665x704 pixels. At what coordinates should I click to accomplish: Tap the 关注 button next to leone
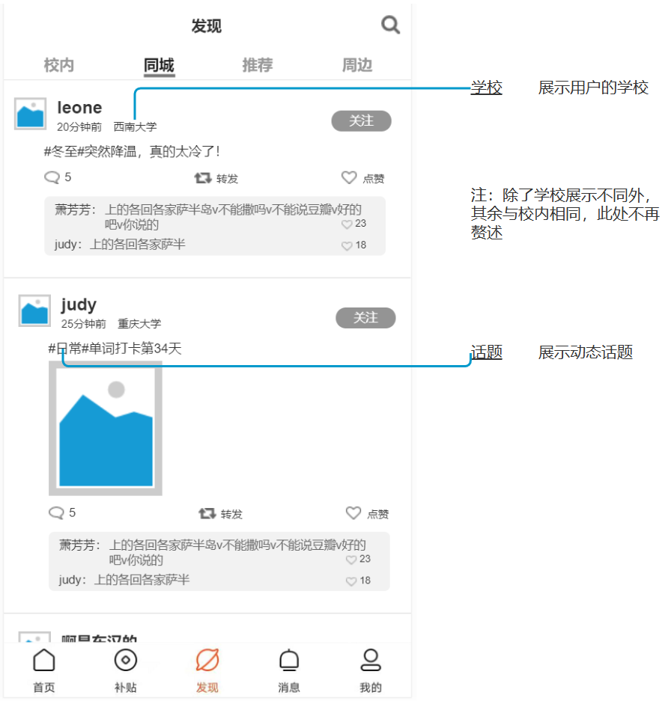click(x=362, y=120)
